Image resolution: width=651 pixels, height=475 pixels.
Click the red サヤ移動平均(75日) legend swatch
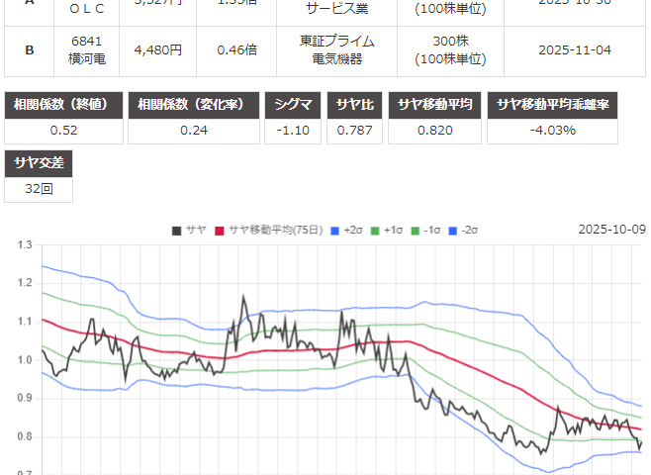pyautogui.click(x=220, y=230)
